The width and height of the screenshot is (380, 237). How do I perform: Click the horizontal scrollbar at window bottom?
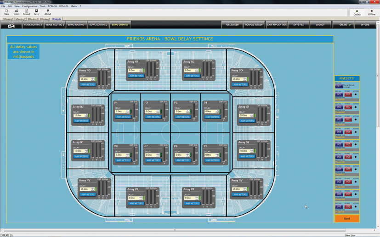tap(175, 230)
